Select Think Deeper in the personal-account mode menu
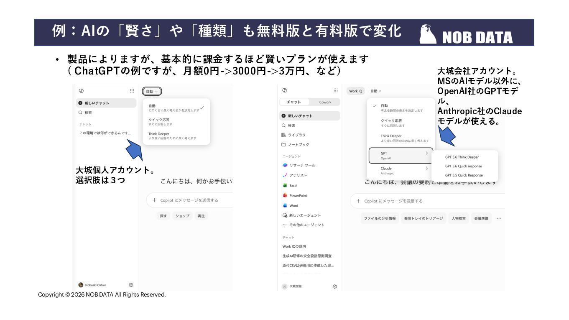This screenshot has height=320, width=569. pos(176,136)
